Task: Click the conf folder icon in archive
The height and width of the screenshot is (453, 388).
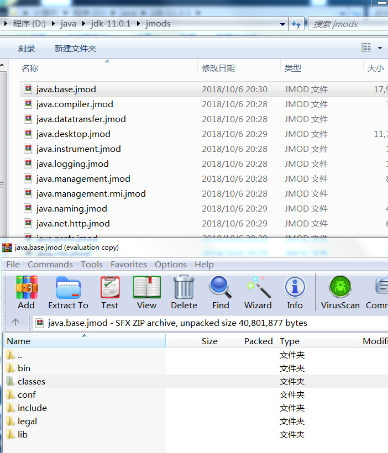Action: pos(11,394)
